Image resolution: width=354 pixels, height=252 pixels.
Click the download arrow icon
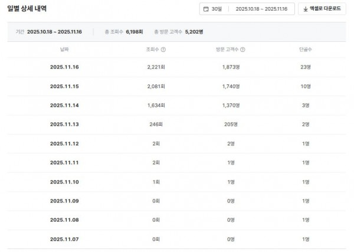coord(304,9)
